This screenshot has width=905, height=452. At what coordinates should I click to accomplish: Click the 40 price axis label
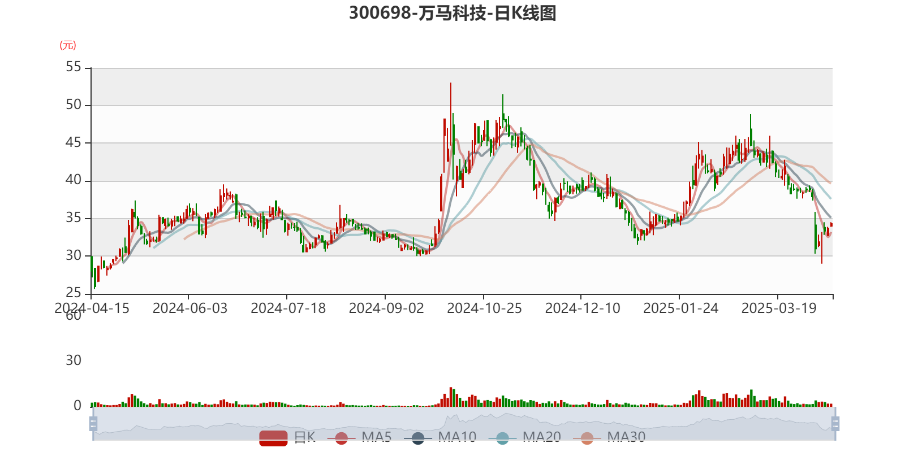point(74,180)
